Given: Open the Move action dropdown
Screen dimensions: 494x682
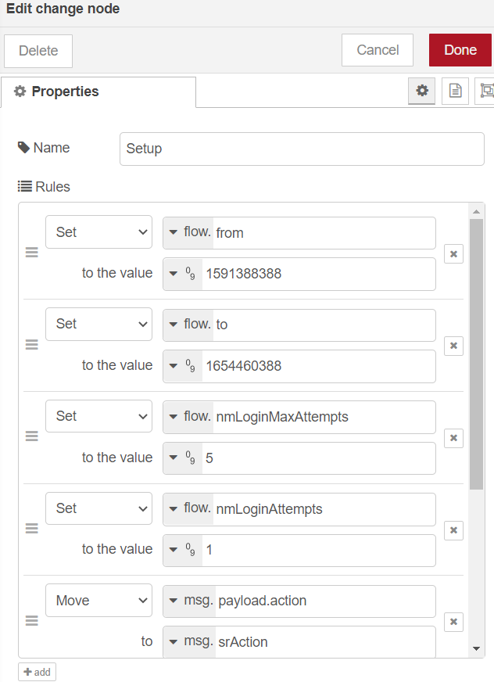Looking at the screenshot, I should click(x=98, y=601).
